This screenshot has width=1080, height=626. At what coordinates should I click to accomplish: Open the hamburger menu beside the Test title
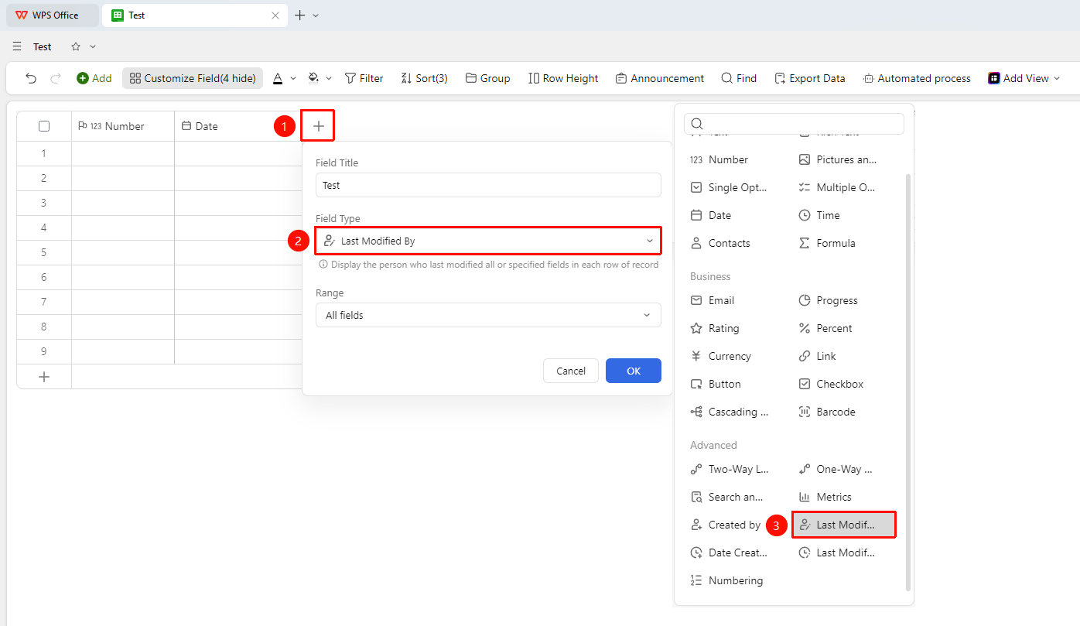(x=17, y=46)
